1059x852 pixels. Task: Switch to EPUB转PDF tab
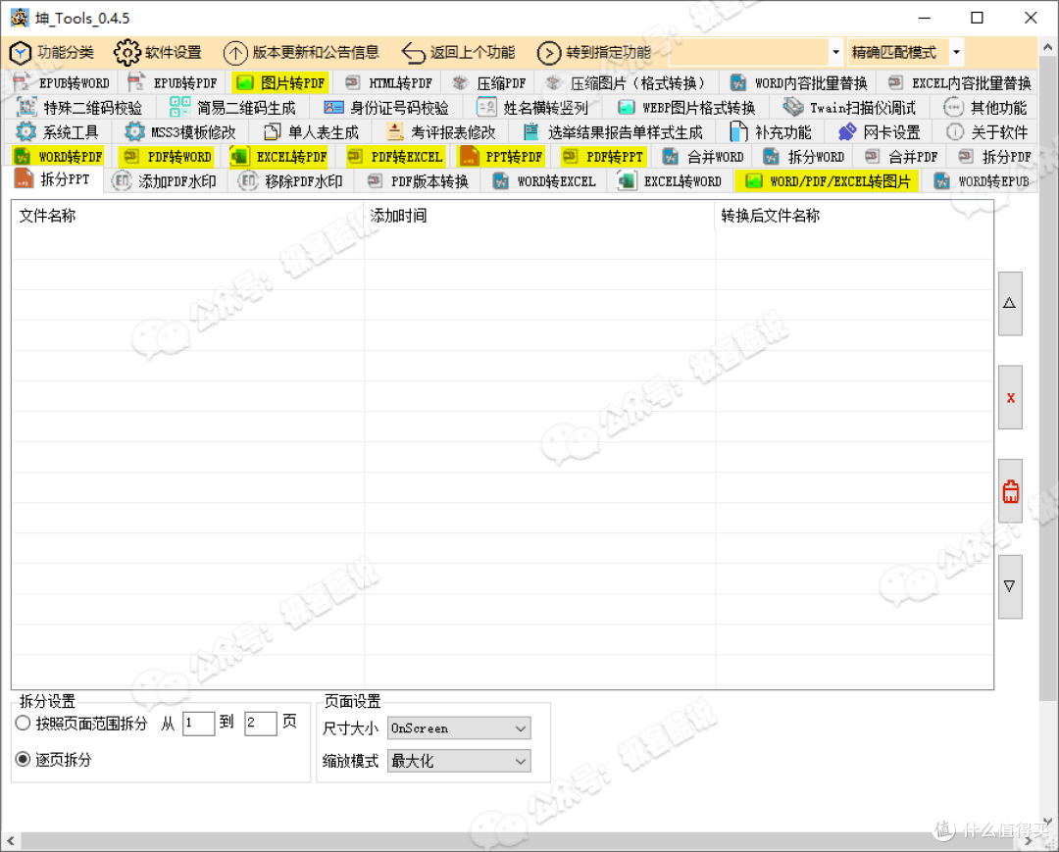[173, 83]
